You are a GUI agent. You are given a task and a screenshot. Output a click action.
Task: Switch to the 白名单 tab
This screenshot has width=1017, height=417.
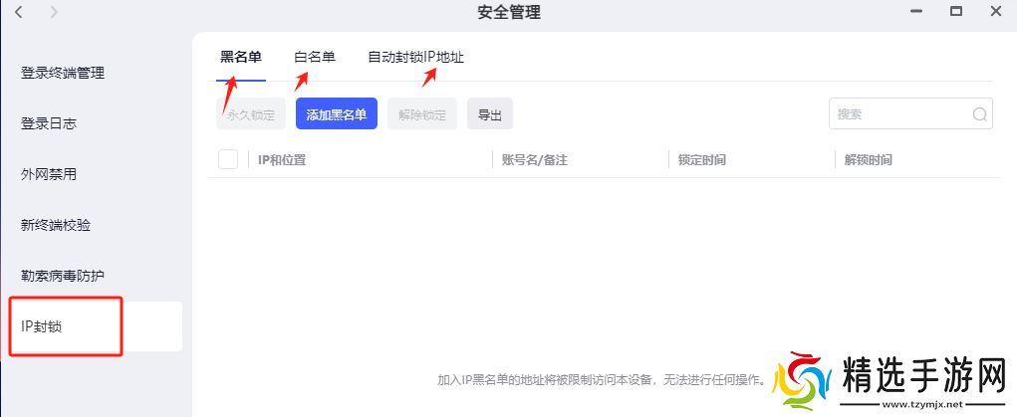coord(315,58)
